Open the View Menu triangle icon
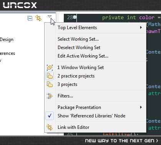The height and width of the screenshot is (145, 161). [50, 16]
